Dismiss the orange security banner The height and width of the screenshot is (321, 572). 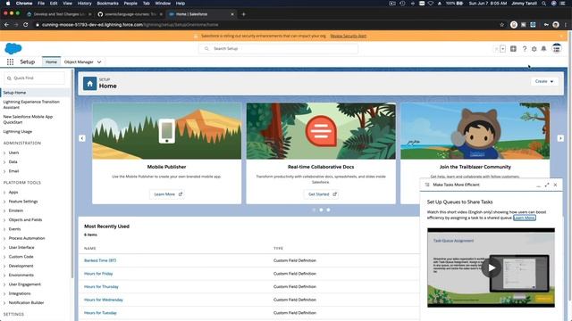[561, 36]
